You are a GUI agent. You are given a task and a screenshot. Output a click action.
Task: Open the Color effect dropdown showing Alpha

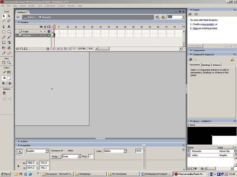[115, 151]
